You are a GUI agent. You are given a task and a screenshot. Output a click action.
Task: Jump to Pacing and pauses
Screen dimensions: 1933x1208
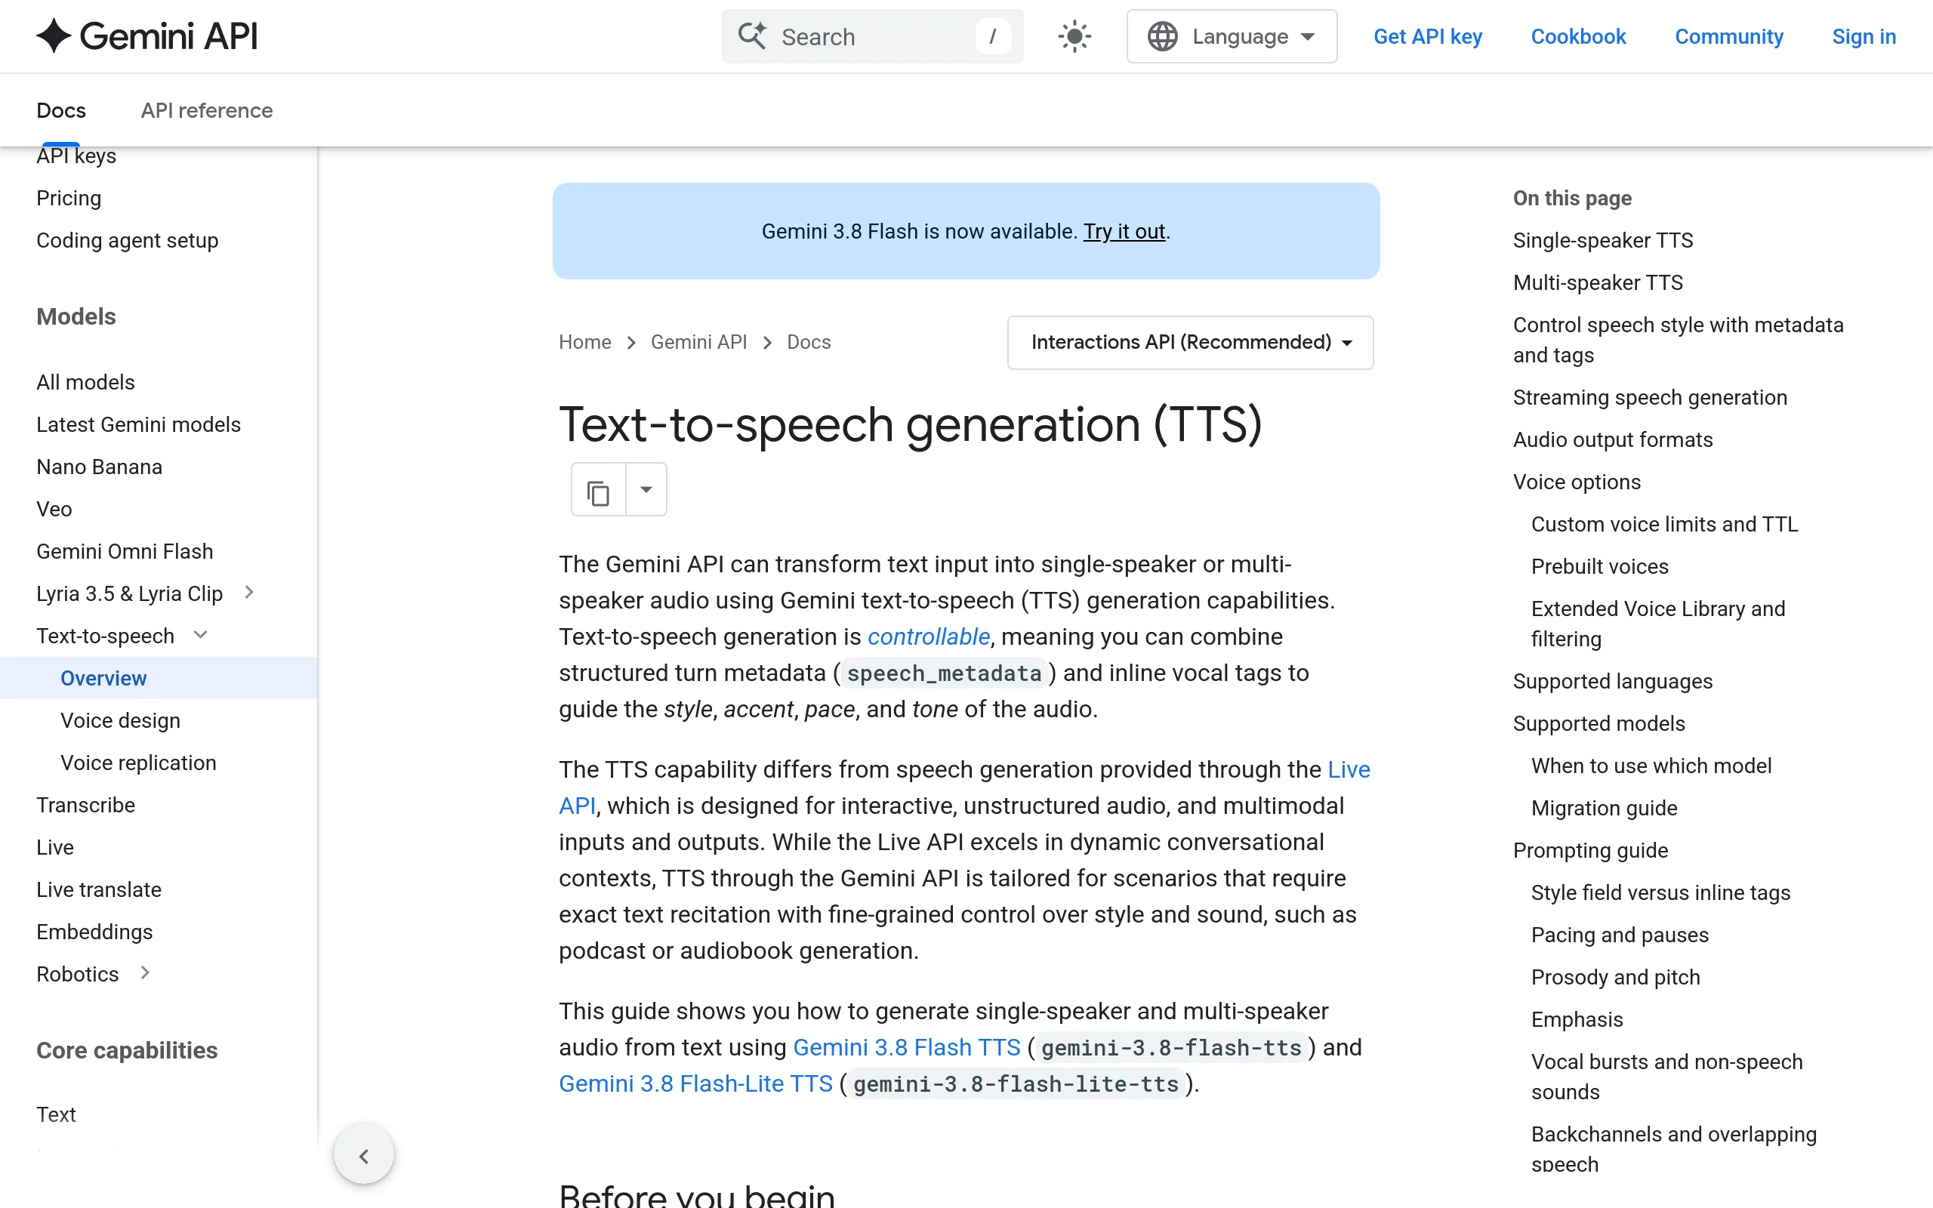click(1620, 935)
